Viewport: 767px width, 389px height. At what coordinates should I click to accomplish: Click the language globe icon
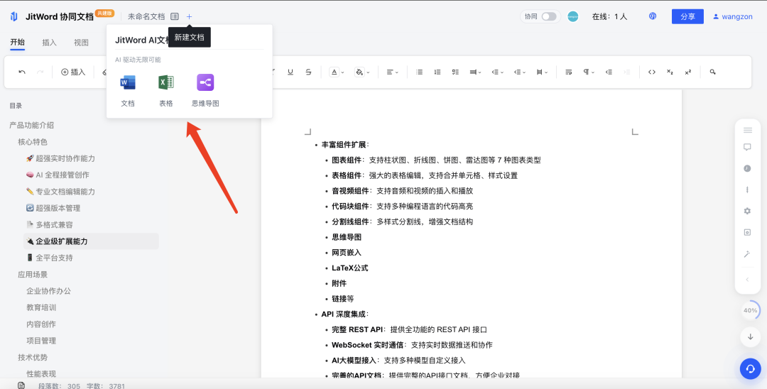tap(653, 16)
